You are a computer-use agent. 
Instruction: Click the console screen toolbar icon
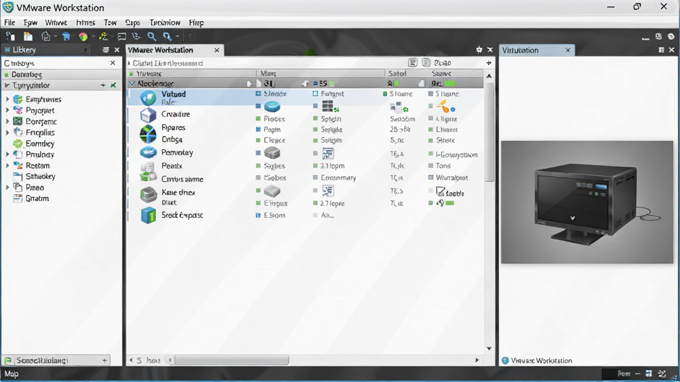122,36
